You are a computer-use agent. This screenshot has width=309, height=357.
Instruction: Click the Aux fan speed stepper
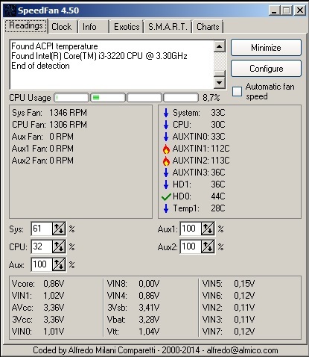coord(59,264)
